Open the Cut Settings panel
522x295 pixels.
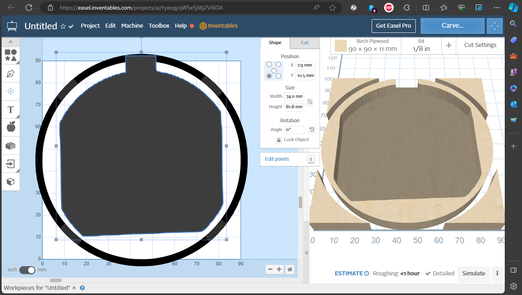point(480,45)
